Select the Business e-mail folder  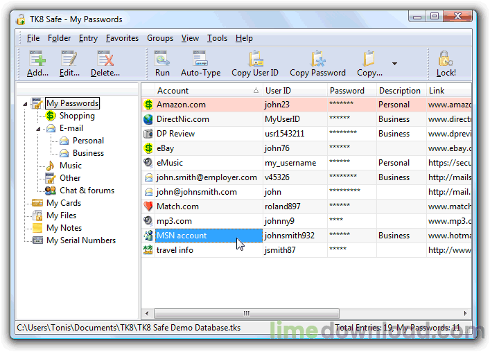coord(88,153)
